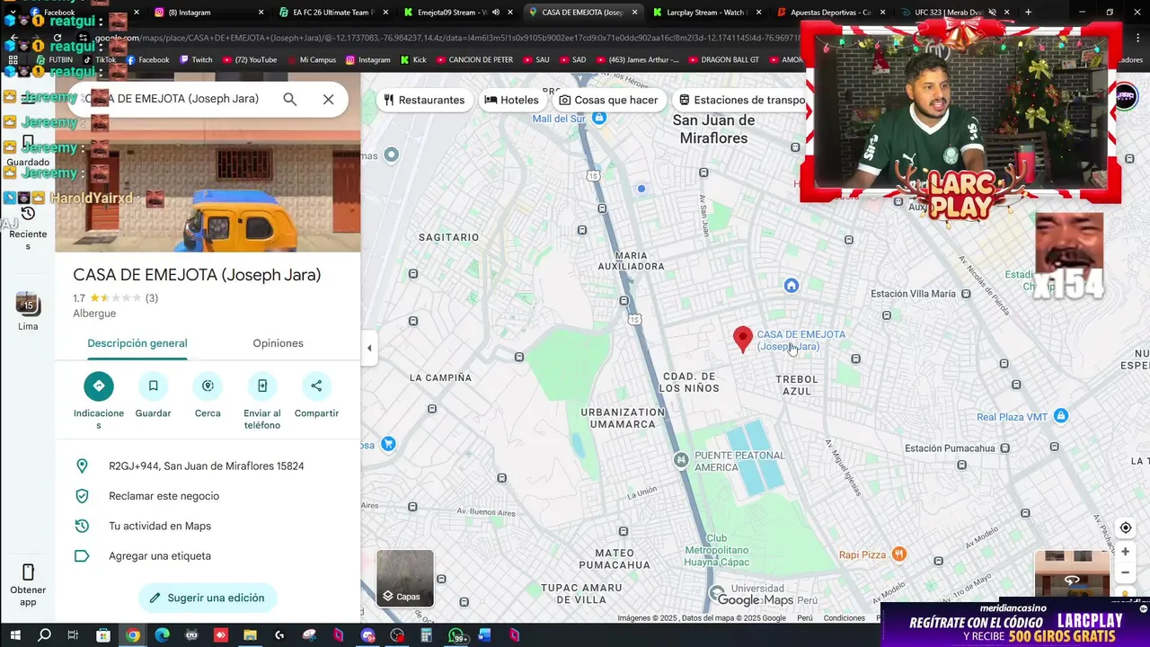The width and height of the screenshot is (1150, 647).
Task: Click the 3 reviews count
Action: (152, 298)
